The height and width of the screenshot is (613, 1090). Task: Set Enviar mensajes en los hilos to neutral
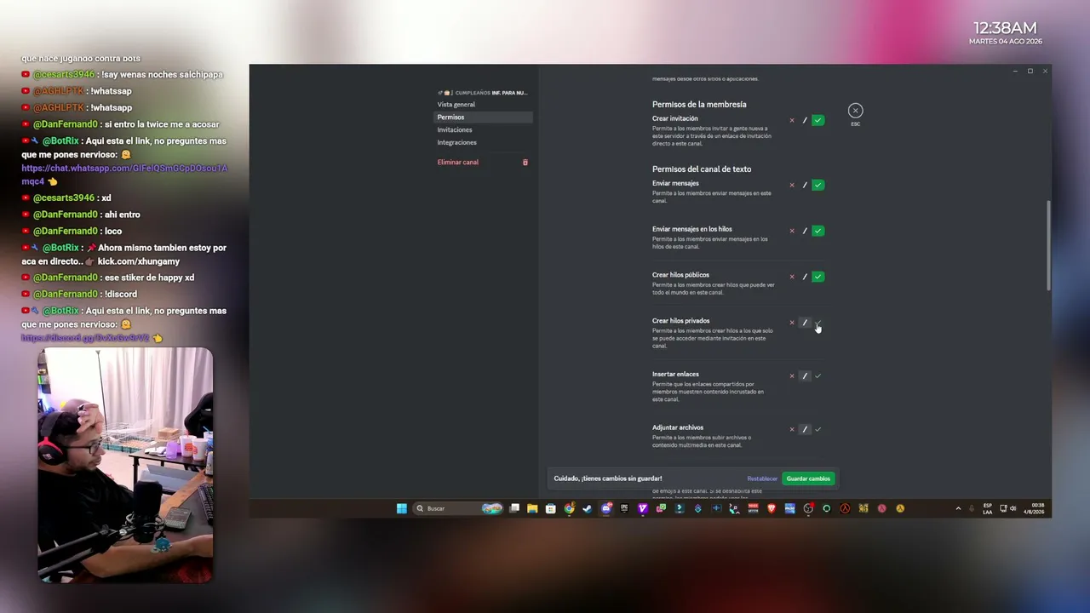pyautogui.click(x=805, y=231)
